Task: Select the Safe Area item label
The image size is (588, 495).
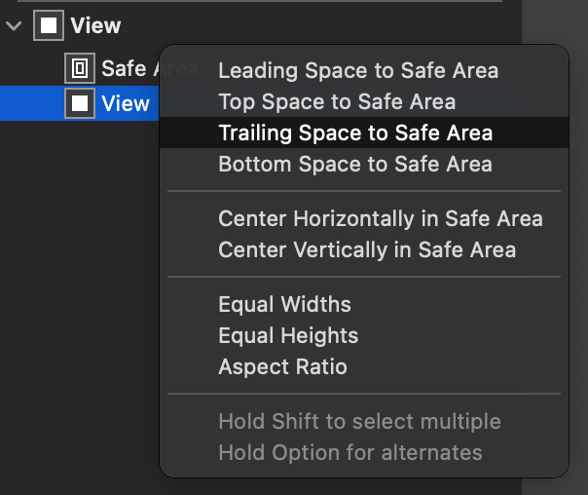Action: click(x=127, y=68)
